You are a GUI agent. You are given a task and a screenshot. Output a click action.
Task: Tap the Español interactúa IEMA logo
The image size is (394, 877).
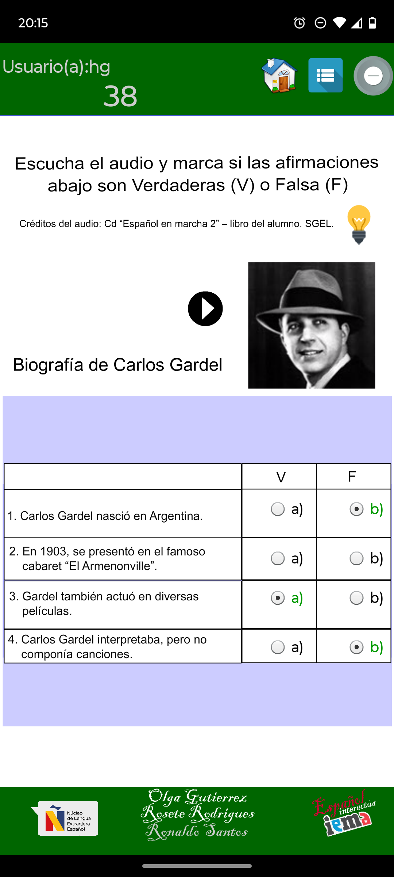344,813
